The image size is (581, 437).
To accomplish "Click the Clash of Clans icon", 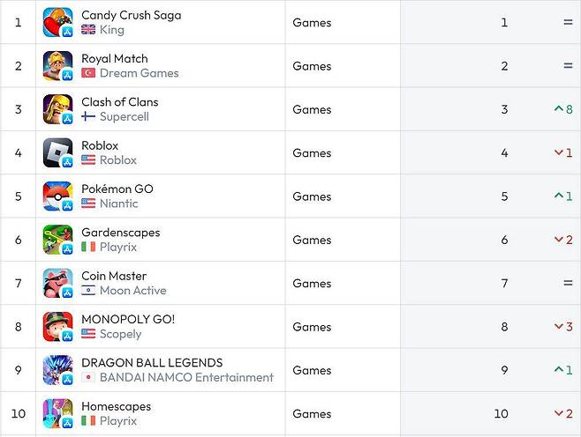I will pos(57,109).
